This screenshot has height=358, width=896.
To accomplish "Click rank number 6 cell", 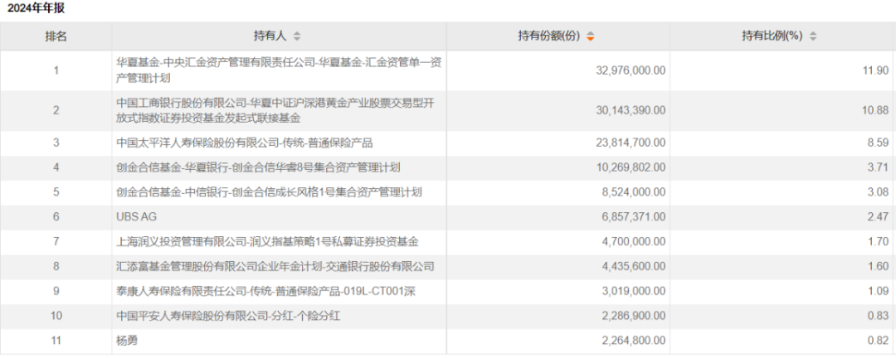I will click(56, 217).
